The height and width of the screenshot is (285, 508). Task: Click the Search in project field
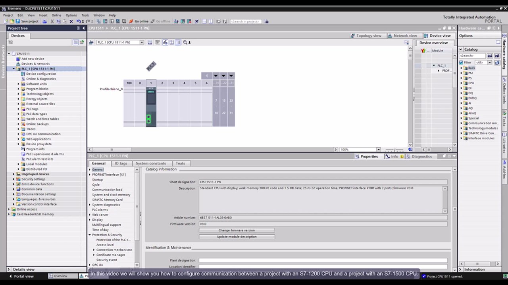coord(246,21)
